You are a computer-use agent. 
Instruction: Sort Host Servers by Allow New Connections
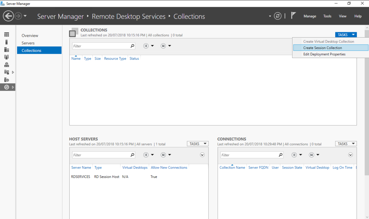pos(169,167)
